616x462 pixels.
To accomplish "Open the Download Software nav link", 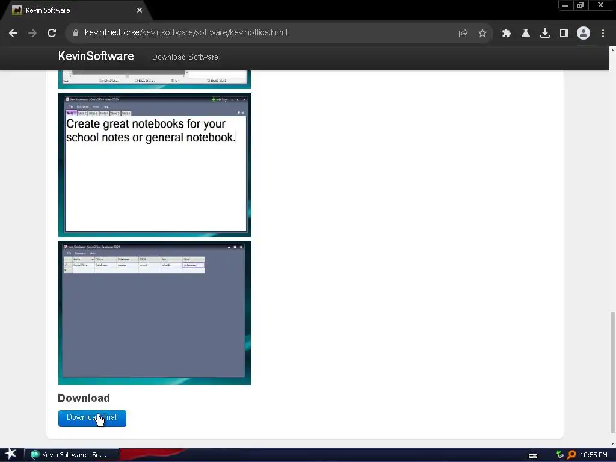I will pyautogui.click(x=185, y=57).
